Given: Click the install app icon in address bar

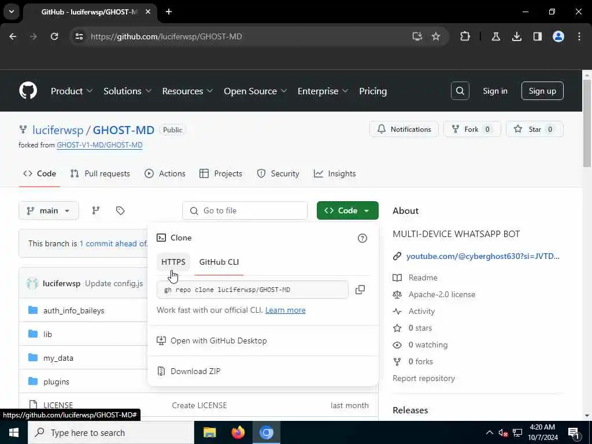Looking at the screenshot, I should coord(417,36).
